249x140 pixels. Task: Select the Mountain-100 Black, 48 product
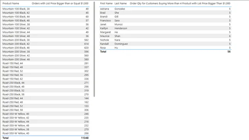coord(16,21)
